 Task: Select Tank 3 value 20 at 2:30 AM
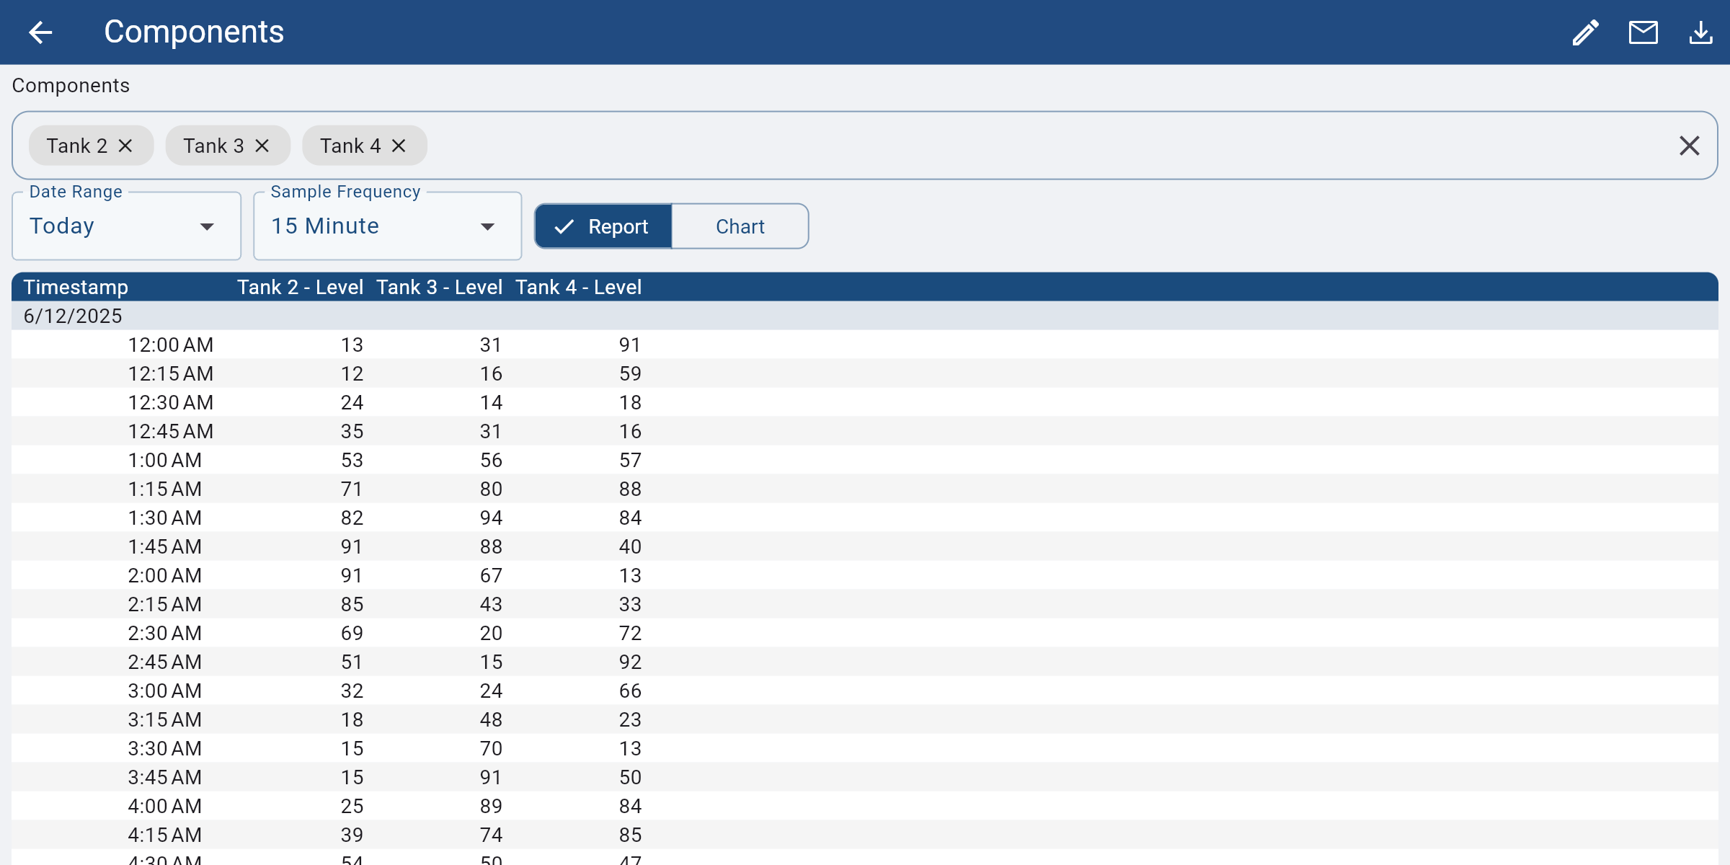[491, 633]
